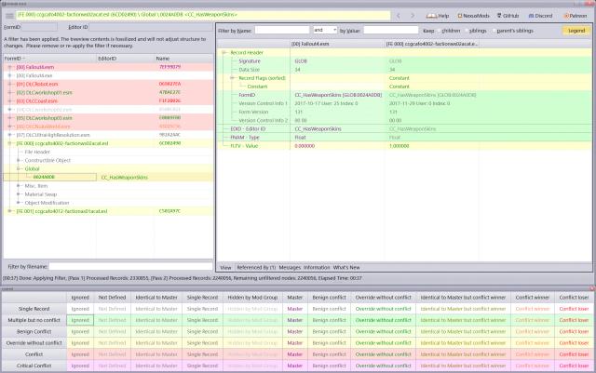Focus the Filter by filename field
Viewport: 596px width, 373px height.
(x=130, y=267)
